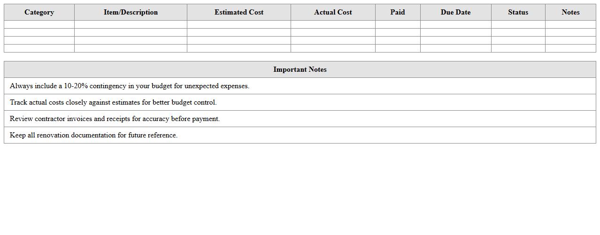Select the Actual Cost header cell
600x235 pixels.
(x=333, y=12)
